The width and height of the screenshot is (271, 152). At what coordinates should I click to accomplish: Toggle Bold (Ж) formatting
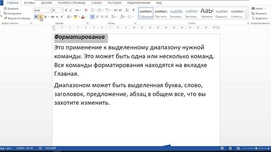coord(36,17)
